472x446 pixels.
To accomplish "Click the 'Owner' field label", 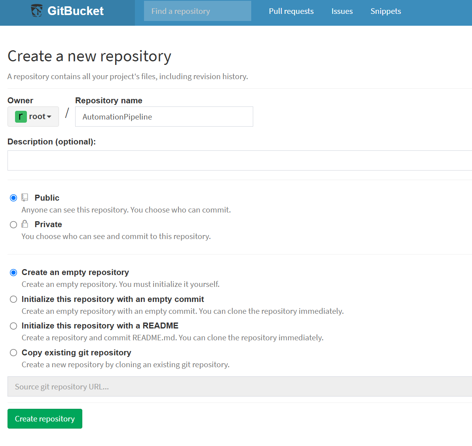I will click(20, 100).
